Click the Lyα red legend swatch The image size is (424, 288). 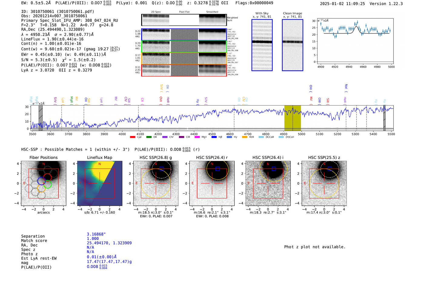click(132, 137)
